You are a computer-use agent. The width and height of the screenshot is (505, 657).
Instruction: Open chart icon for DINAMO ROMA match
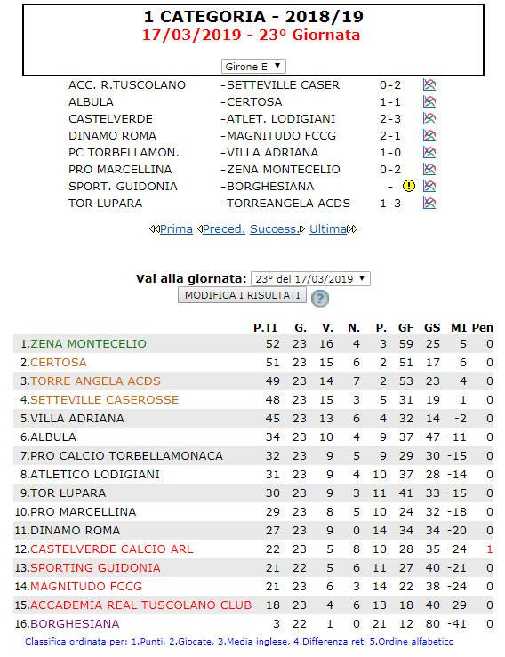429,136
